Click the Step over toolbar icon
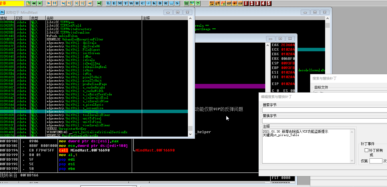 click(x=70, y=3)
